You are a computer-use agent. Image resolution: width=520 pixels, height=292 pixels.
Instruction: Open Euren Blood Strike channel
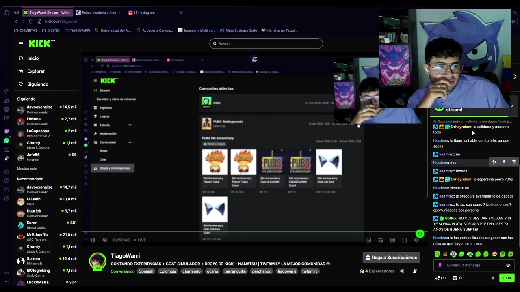(x=47, y=225)
